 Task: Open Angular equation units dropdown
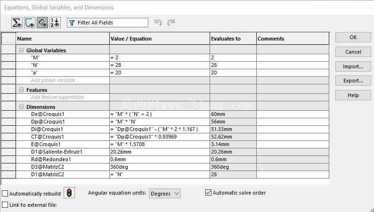coord(165,194)
